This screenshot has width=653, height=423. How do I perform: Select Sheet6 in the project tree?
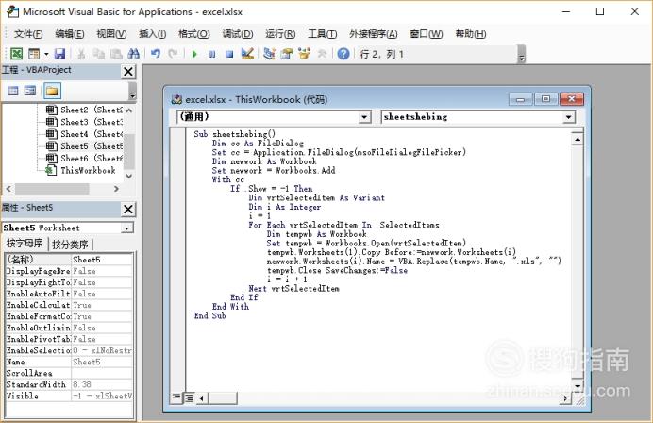click(x=86, y=159)
